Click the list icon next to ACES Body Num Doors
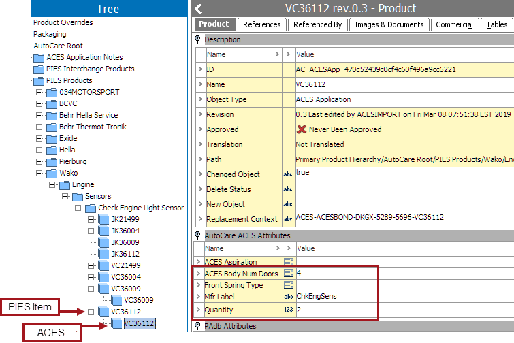514x343 pixels. tap(288, 274)
